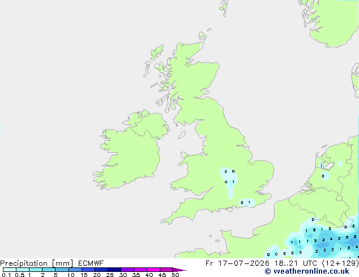
Task: Click the 0.1–0.5 mm legend color swatch
Action: (10, 270)
